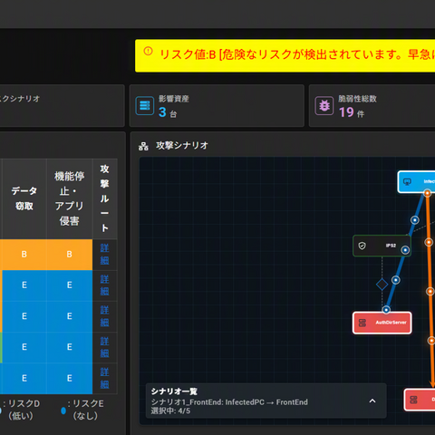The width and height of the screenshot is (435, 435).
Task: Click the 攻撃シナリオ network diagram icon
Action: [x=143, y=147]
